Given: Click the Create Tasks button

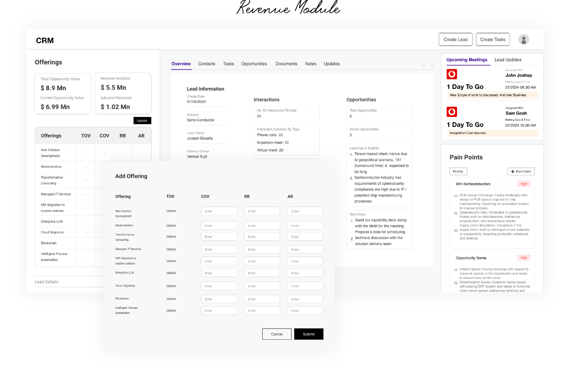Looking at the screenshot, I should click(493, 39).
